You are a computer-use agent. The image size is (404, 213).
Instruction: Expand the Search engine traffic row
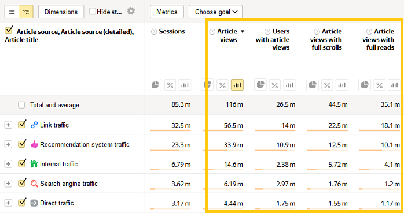pos(8,184)
